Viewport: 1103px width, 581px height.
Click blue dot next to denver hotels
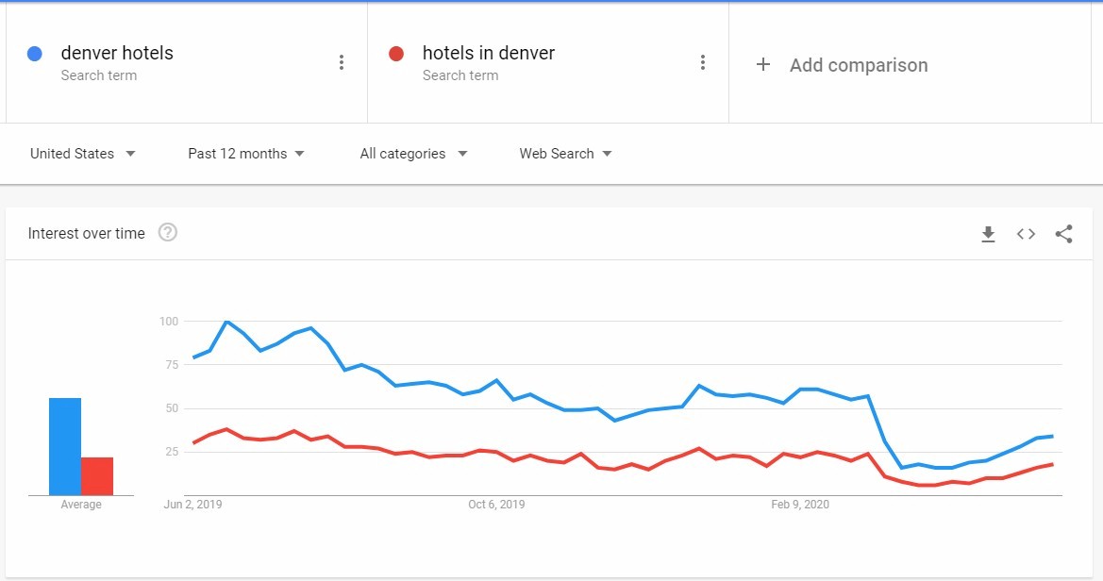click(35, 54)
